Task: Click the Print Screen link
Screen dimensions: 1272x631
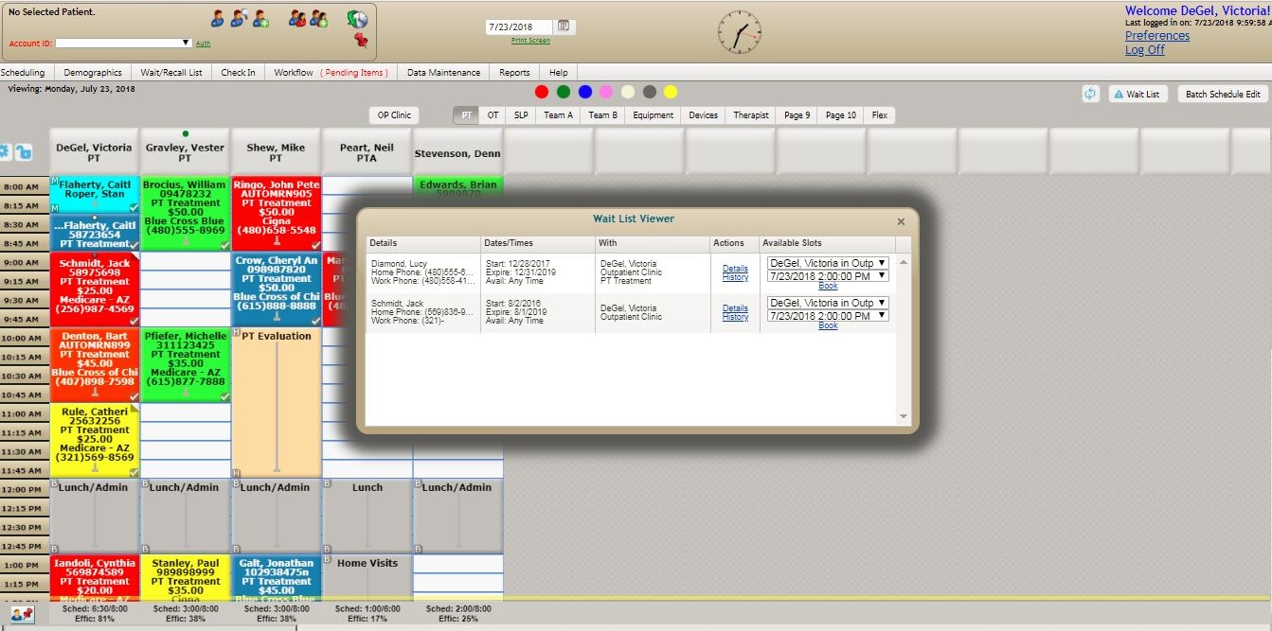Action: [530, 41]
